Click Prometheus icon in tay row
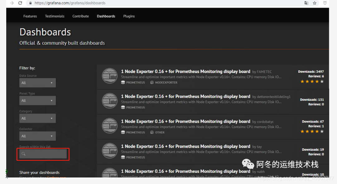This screenshot has width=337, height=184. (123, 157)
